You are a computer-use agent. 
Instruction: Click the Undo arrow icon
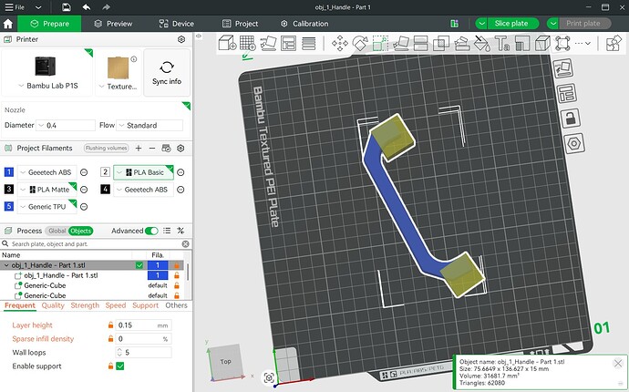tap(87, 7)
